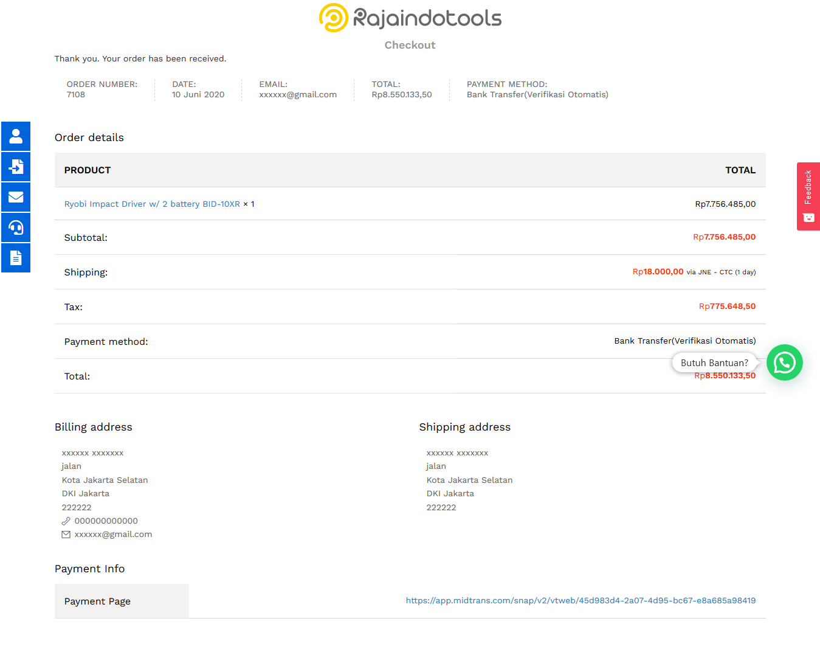Click the tax amount Rp775.648,50
Screen dimensions: 820x655
click(x=728, y=306)
